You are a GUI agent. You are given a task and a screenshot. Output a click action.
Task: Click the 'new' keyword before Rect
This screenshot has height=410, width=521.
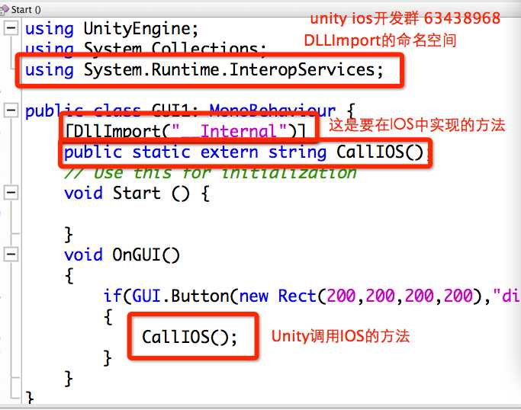click(253, 296)
